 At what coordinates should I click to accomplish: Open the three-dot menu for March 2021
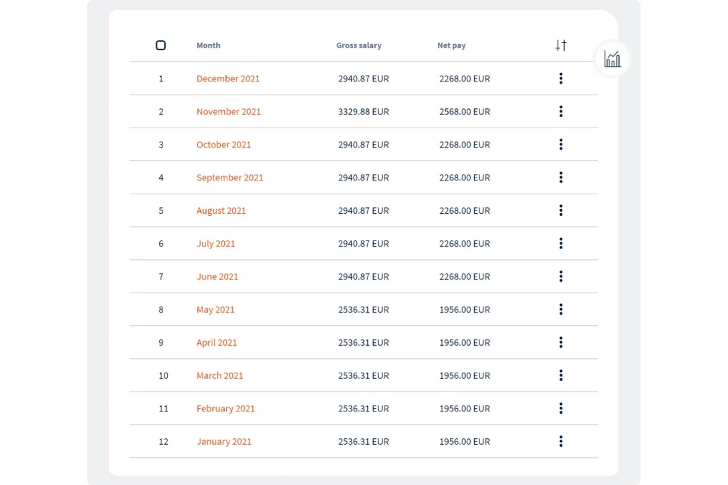coord(561,375)
